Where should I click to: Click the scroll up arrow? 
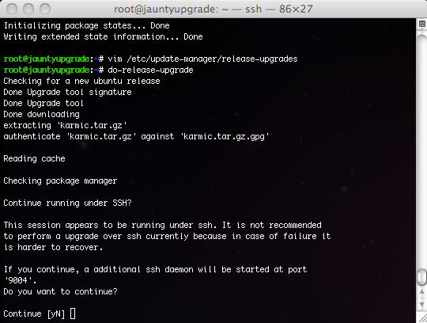[x=421, y=292]
